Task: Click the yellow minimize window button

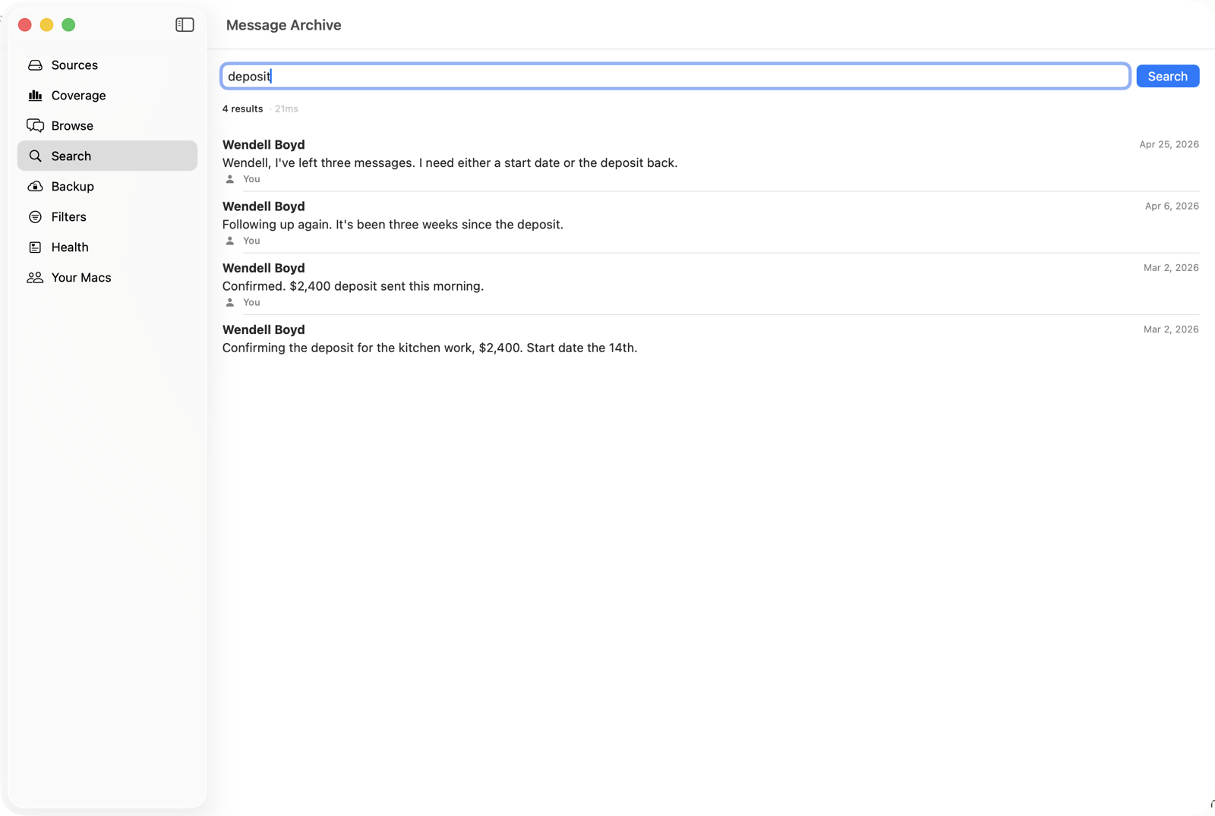Action: pos(46,25)
